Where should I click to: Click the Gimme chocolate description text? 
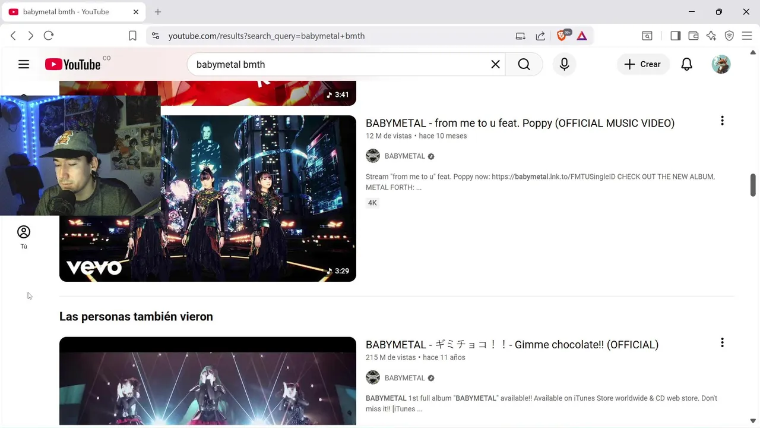point(541,404)
